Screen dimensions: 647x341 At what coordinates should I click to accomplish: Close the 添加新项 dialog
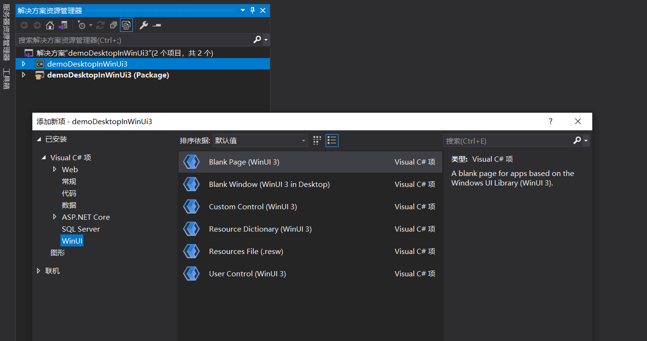coord(578,121)
